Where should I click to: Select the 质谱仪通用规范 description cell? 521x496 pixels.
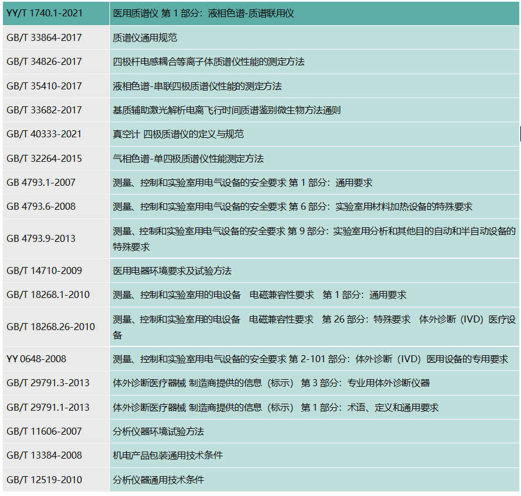145,38
